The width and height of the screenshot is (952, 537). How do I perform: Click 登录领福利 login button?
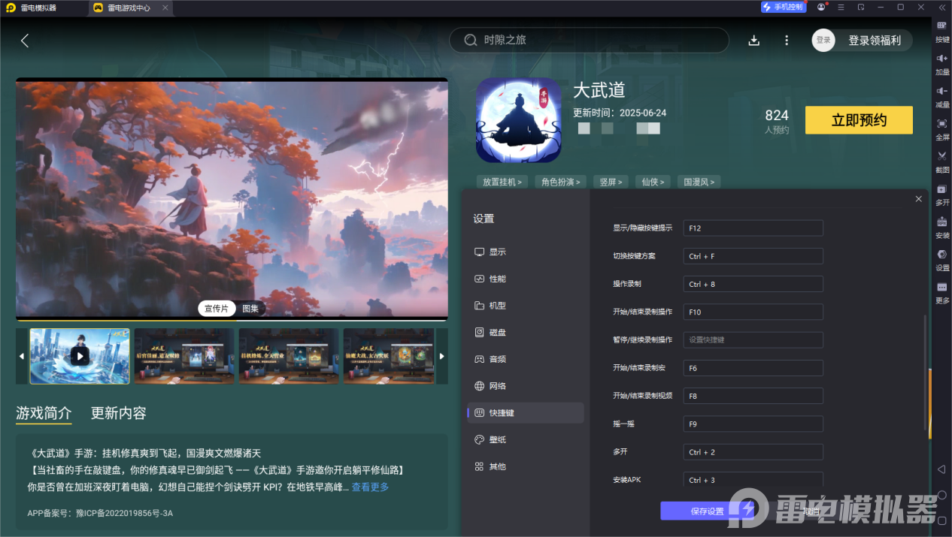(874, 41)
